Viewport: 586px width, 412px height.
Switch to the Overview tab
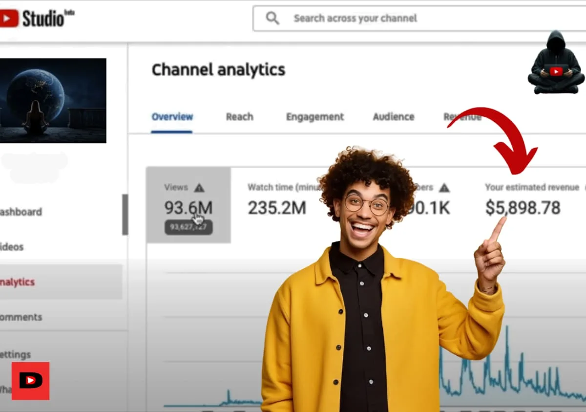click(x=172, y=117)
